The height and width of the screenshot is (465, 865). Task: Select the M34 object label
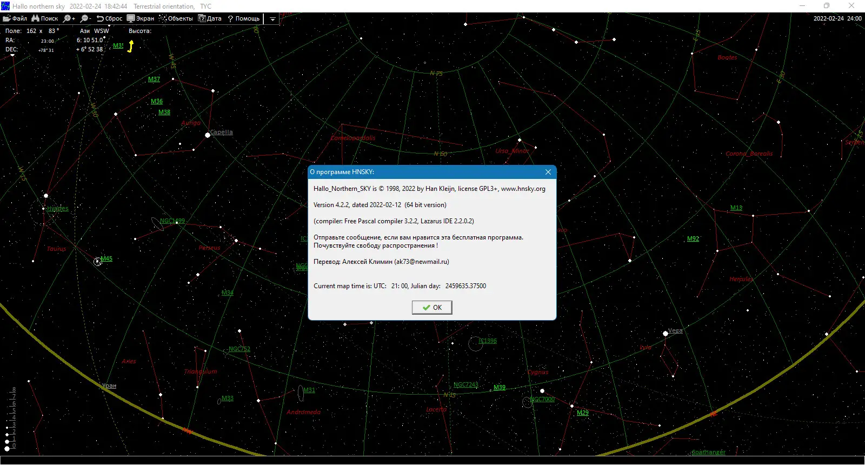[228, 293]
